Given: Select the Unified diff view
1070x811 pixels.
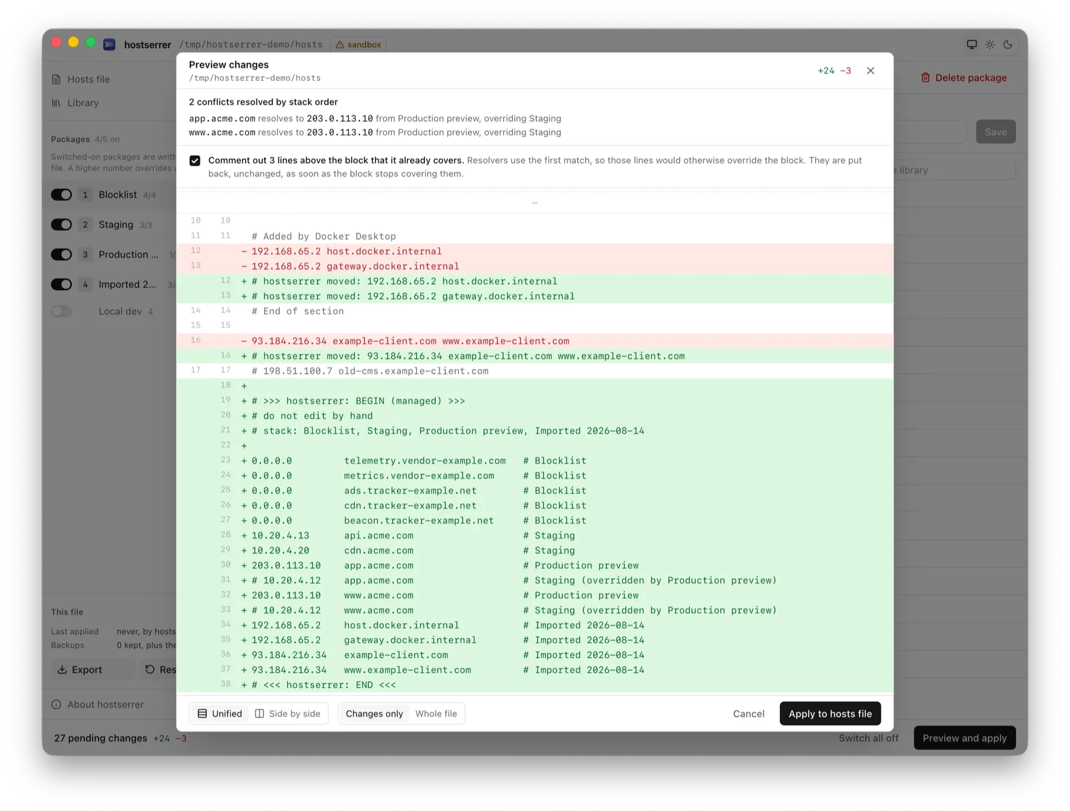Looking at the screenshot, I should tap(220, 713).
